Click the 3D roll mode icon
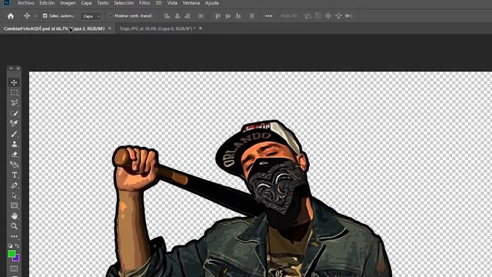Screen dimensions: 492x277 point(318,15)
